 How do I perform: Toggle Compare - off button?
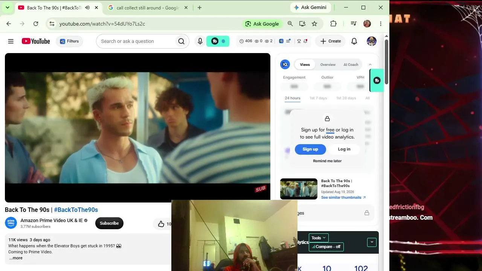pos(326,247)
